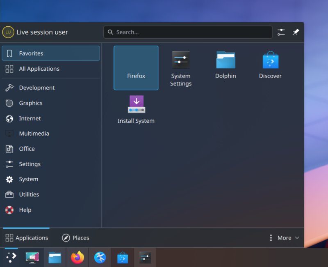Open the launcher configuration options icon
This screenshot has height=267, width=328.
point(281,32)
